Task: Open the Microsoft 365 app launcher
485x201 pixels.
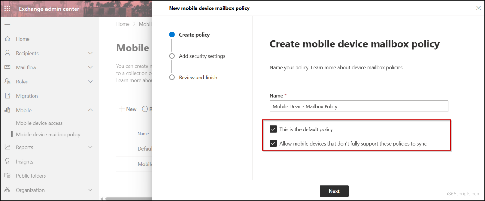Action: pos(7,9)
